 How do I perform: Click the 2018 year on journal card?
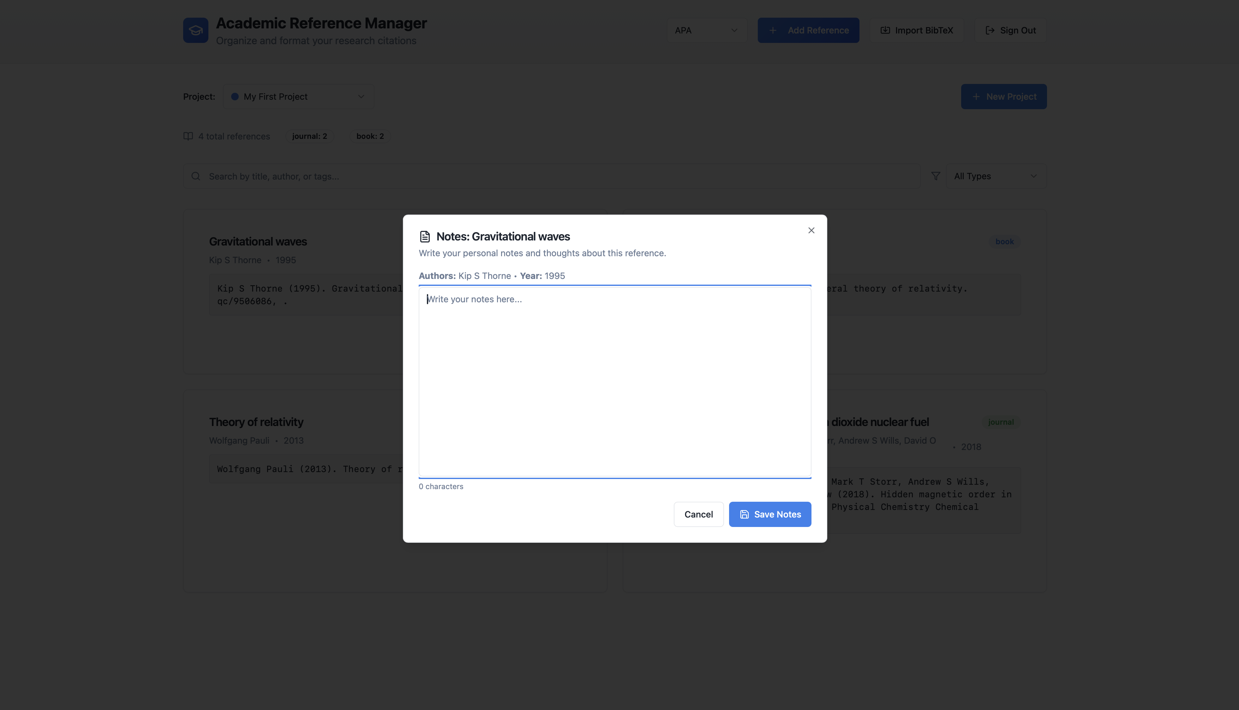click(x=971, y=447)
